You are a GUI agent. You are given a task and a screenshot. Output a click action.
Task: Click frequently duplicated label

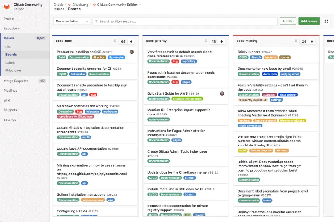click(253, 100)
